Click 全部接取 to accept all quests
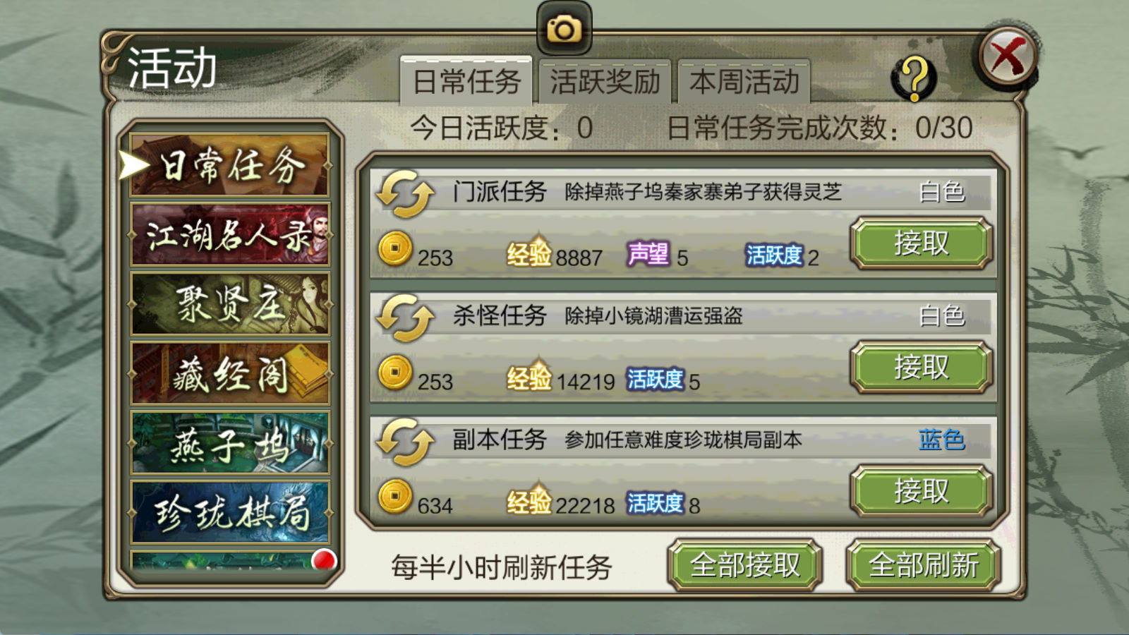 pos(745,565)
